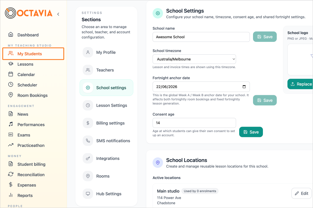Select the School settings section
313x208 pixels.
[x=106, y=88]
